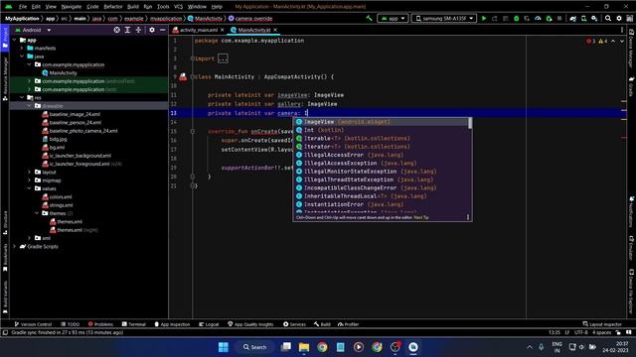Viewport: 636px width, 357px height.
Task: Click Select Opened File target icon
Action: [117, 30]
